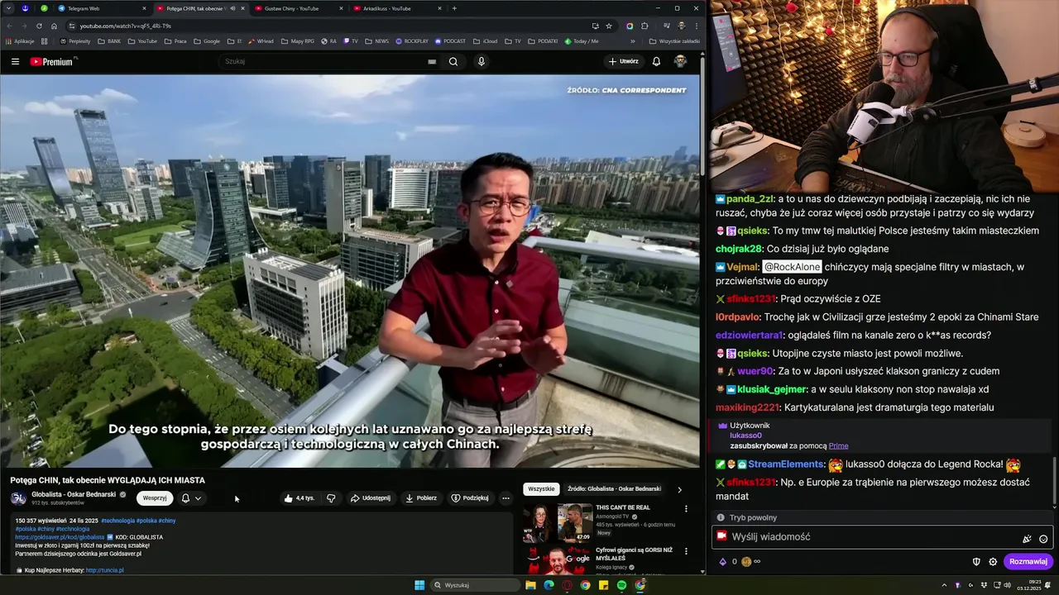Open the NEWS bookmarks folder

point(377,40)
